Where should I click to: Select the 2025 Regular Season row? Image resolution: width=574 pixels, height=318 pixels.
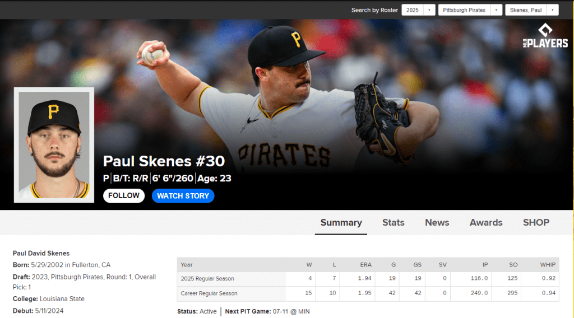coord(207,279)
